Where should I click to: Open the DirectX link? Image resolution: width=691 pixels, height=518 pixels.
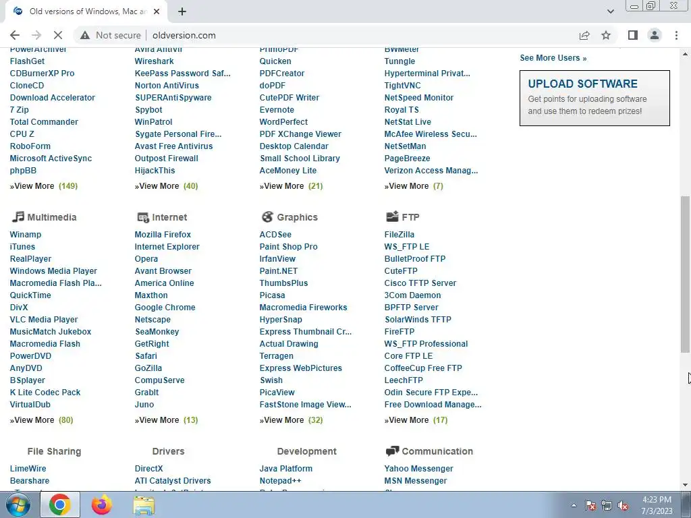pyautogui.click(x=148, y=468)
